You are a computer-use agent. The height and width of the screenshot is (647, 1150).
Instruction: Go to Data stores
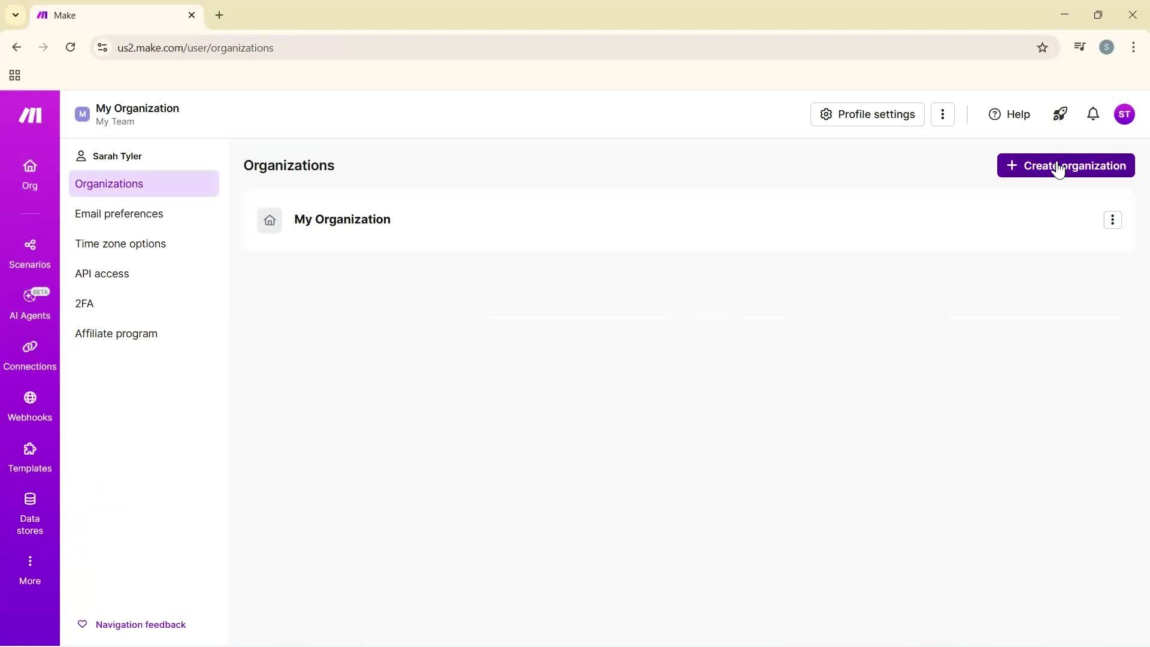[x=29, y=512]
